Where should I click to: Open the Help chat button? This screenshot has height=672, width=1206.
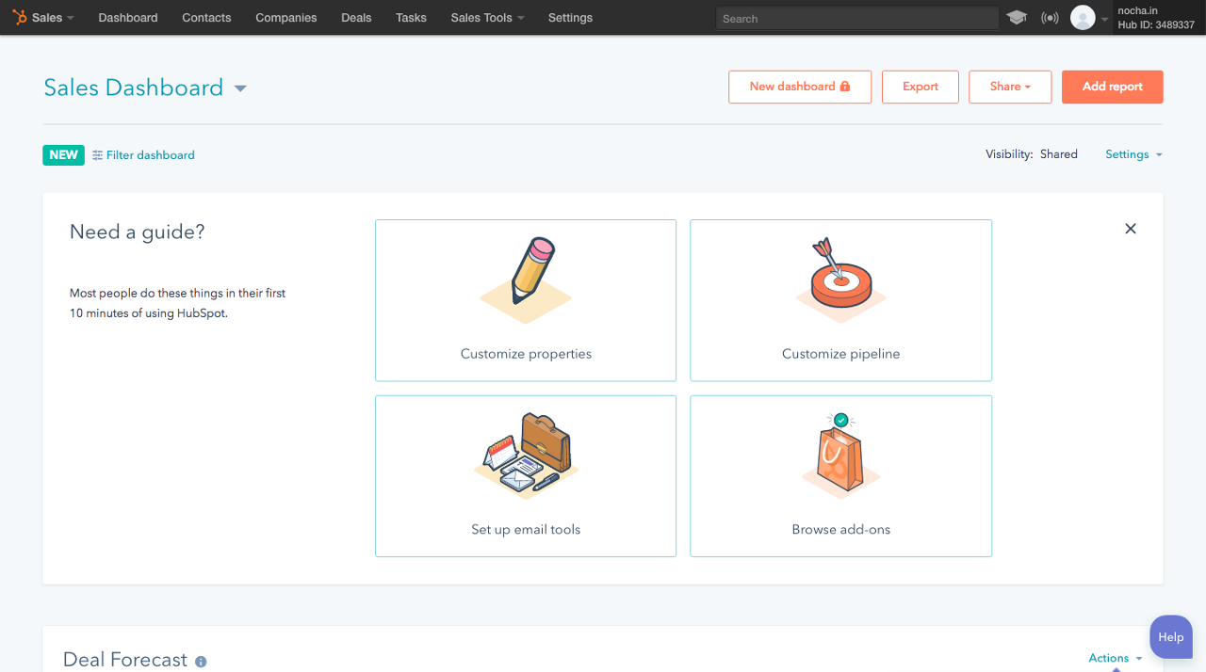coord(1171,637)
